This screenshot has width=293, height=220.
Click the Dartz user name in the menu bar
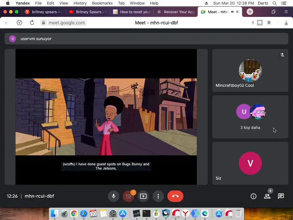click(263, 3)
